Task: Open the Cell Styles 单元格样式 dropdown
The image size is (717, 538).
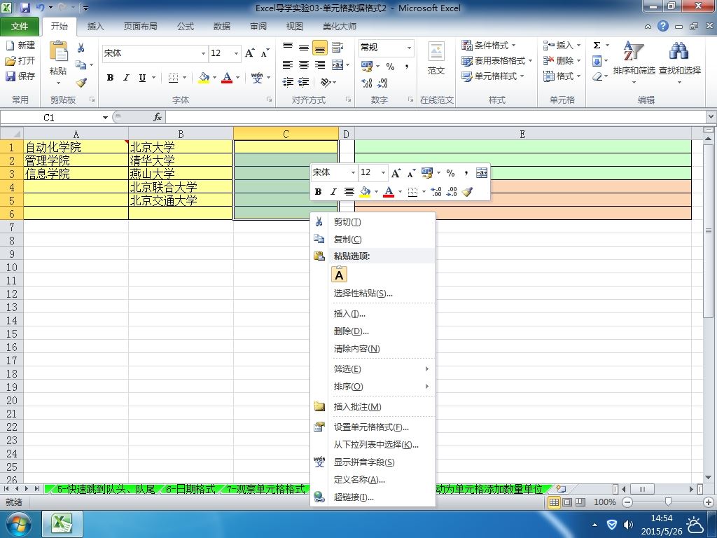Action: [x=493, y=76]
